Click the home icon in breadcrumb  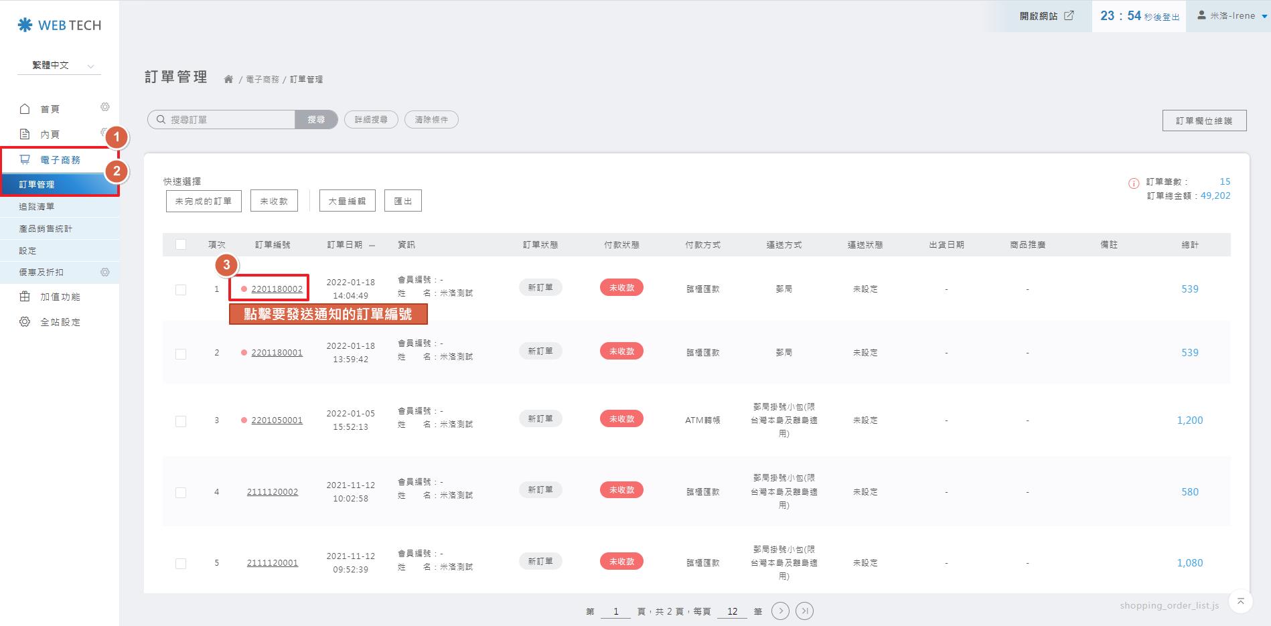(x=228, y=79)
